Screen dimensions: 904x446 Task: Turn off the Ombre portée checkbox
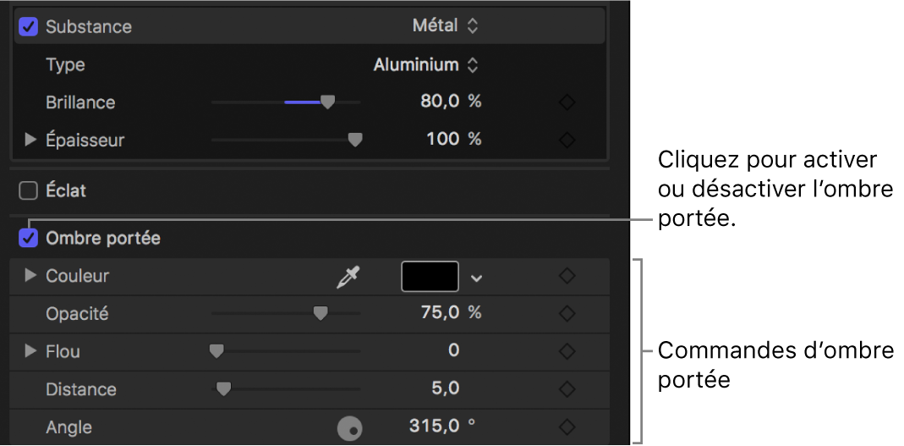coord(29,239)
